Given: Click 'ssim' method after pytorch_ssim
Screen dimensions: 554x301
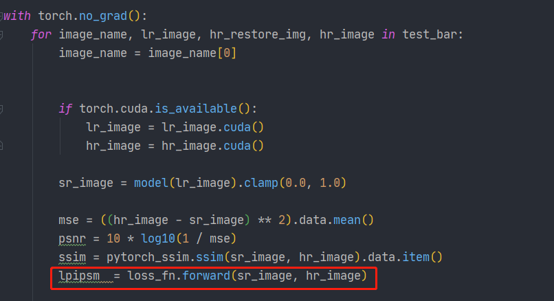Looking at the screenshot, I should click(x=210, y=257).
